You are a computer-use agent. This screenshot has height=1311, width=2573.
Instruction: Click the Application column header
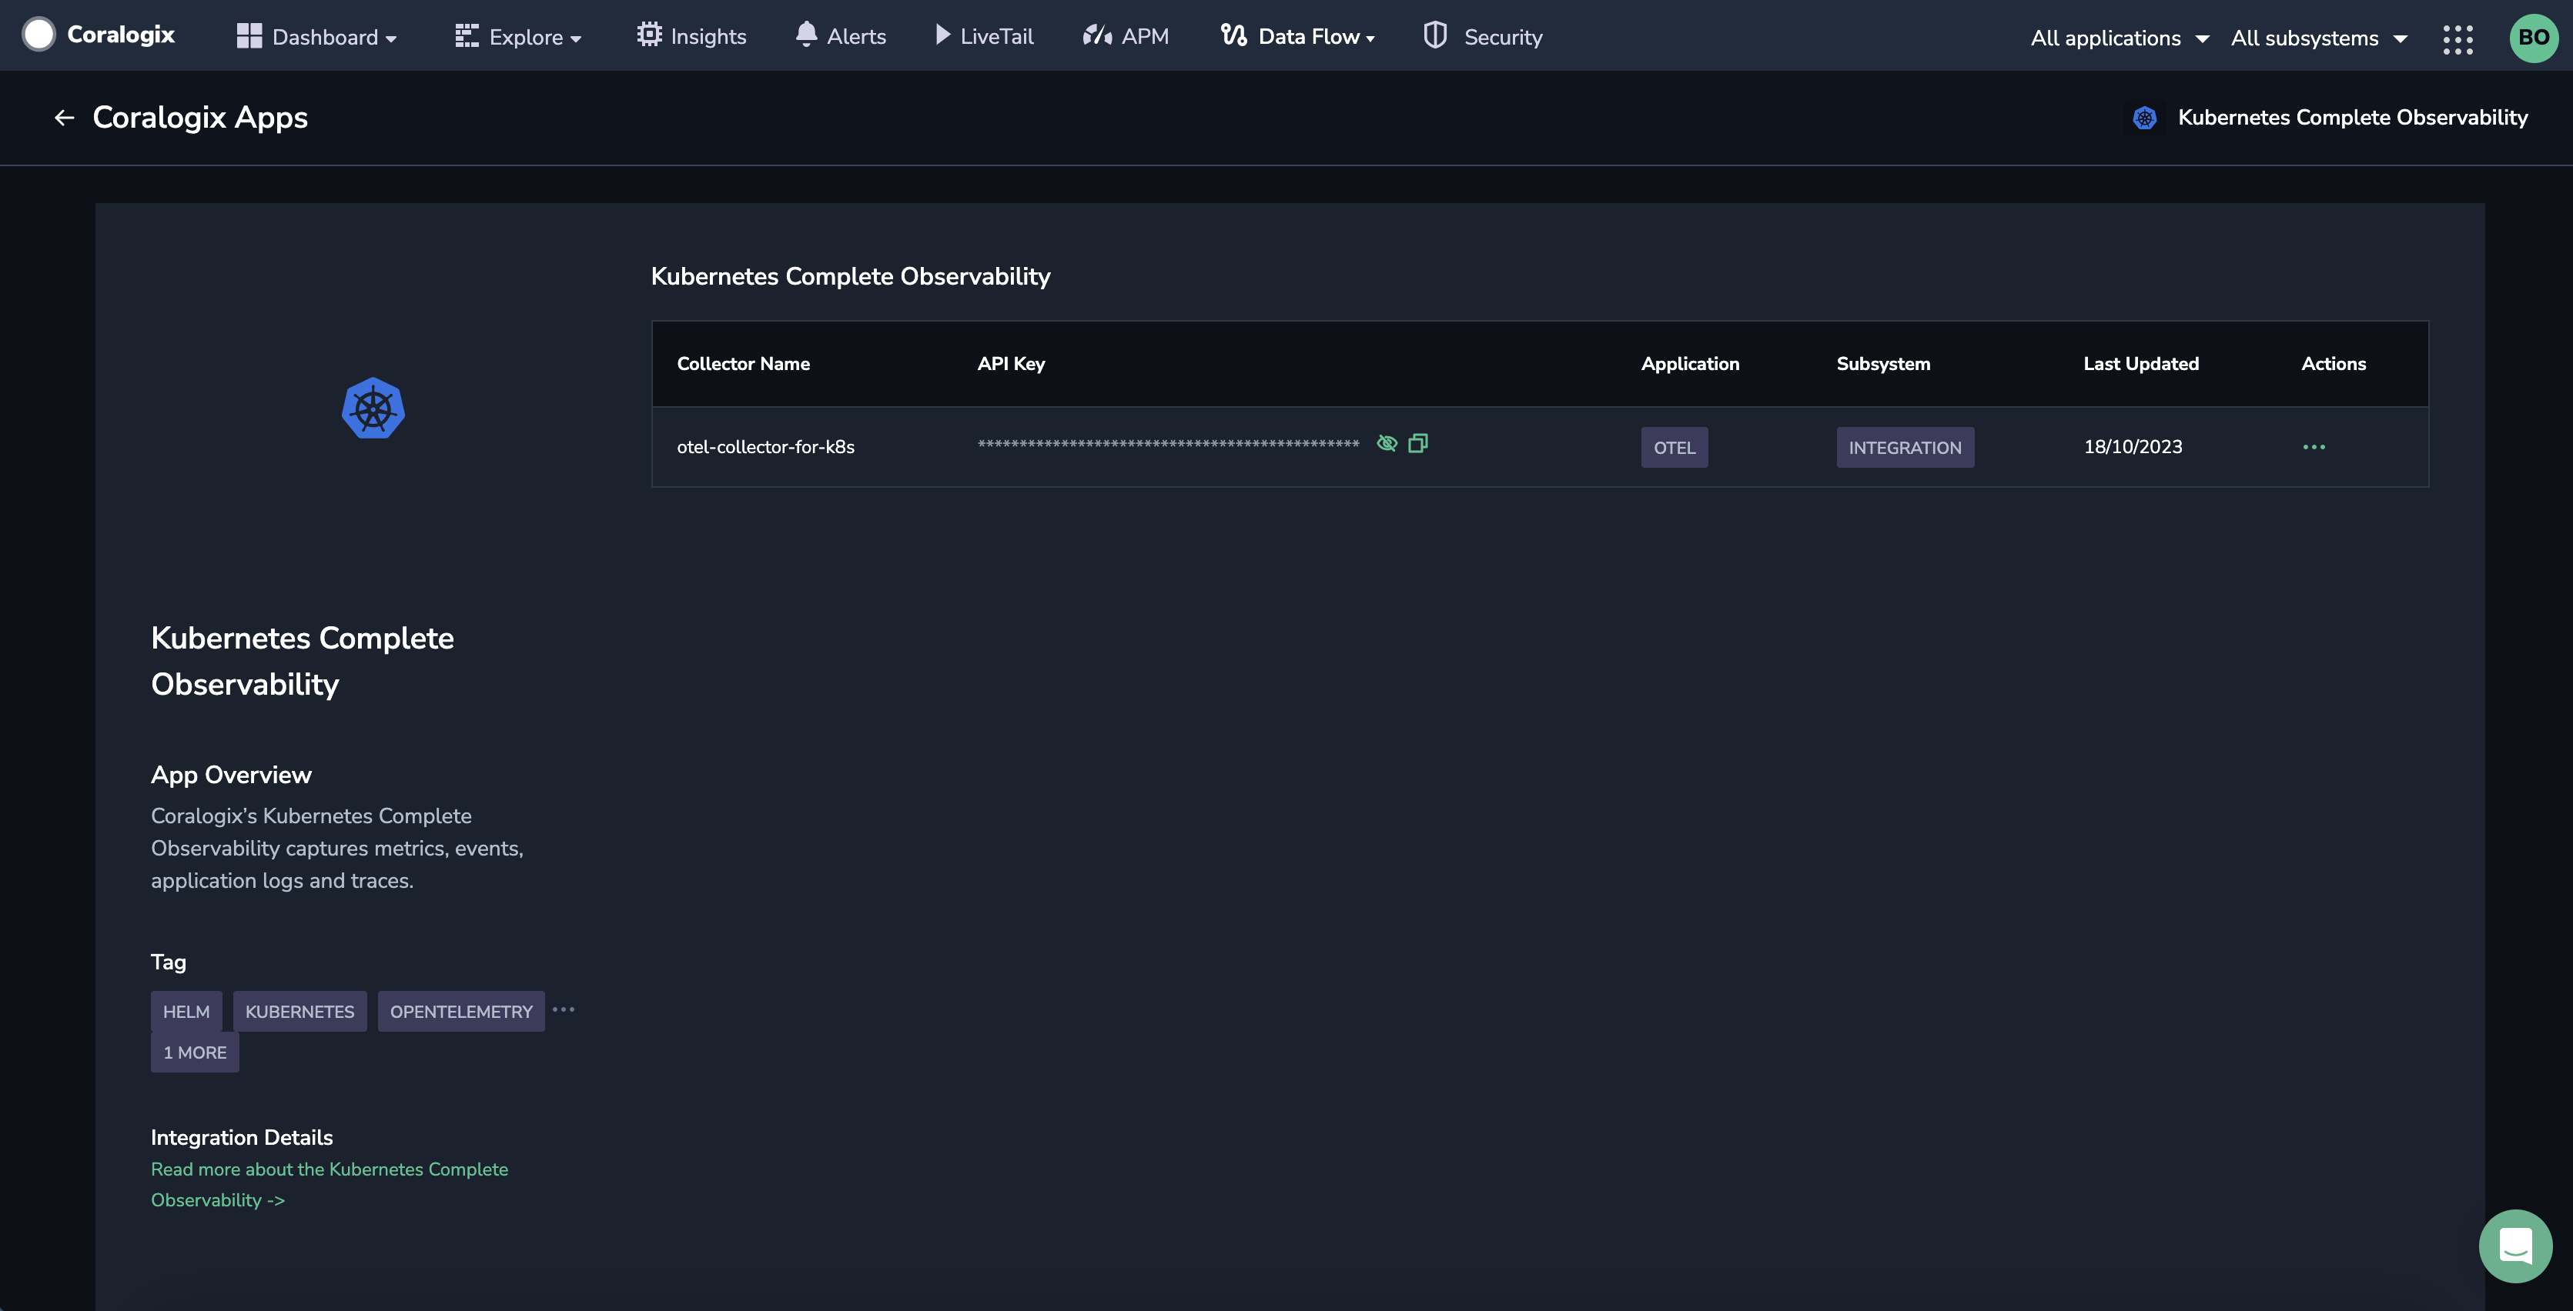[x=1690, y=363]
